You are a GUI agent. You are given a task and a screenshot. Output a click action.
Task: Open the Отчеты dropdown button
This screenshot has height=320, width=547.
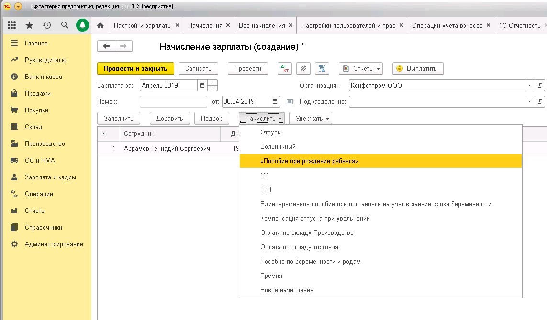click(361, 68)
